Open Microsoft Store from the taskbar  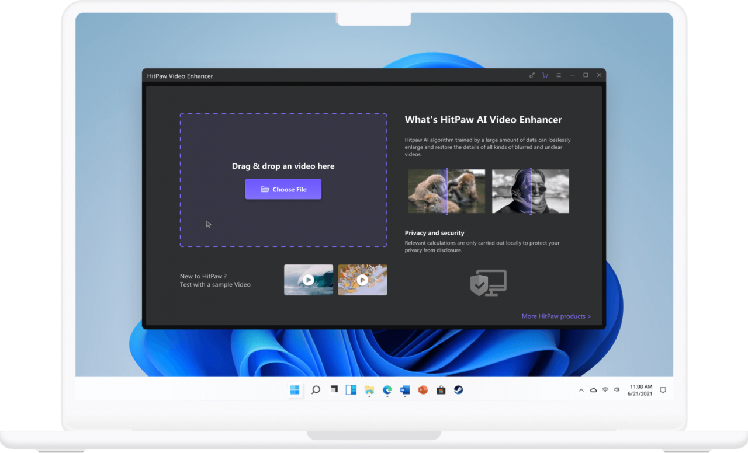pyautogui.click(x=441, y=390)
